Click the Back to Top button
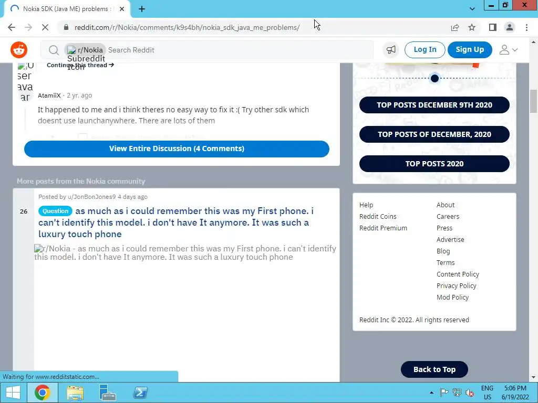 click(434, 369)
